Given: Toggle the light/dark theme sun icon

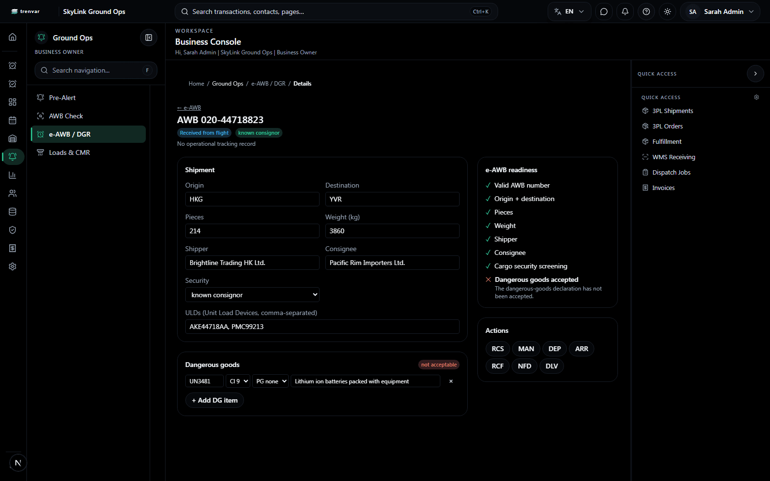Looking at the screenshot, I should coord(667,12).
